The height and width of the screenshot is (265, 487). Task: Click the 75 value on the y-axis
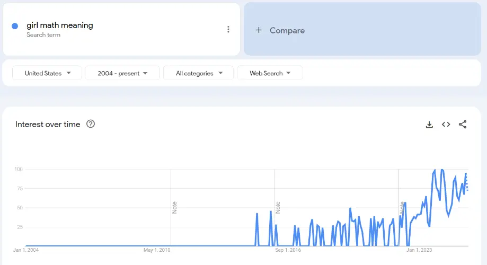pyautogui.click(x=20, y=188)
